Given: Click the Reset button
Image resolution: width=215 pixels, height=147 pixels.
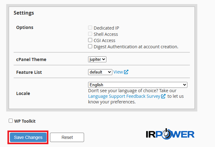Looking at the screenshot, I should click(x=67, y=137).
